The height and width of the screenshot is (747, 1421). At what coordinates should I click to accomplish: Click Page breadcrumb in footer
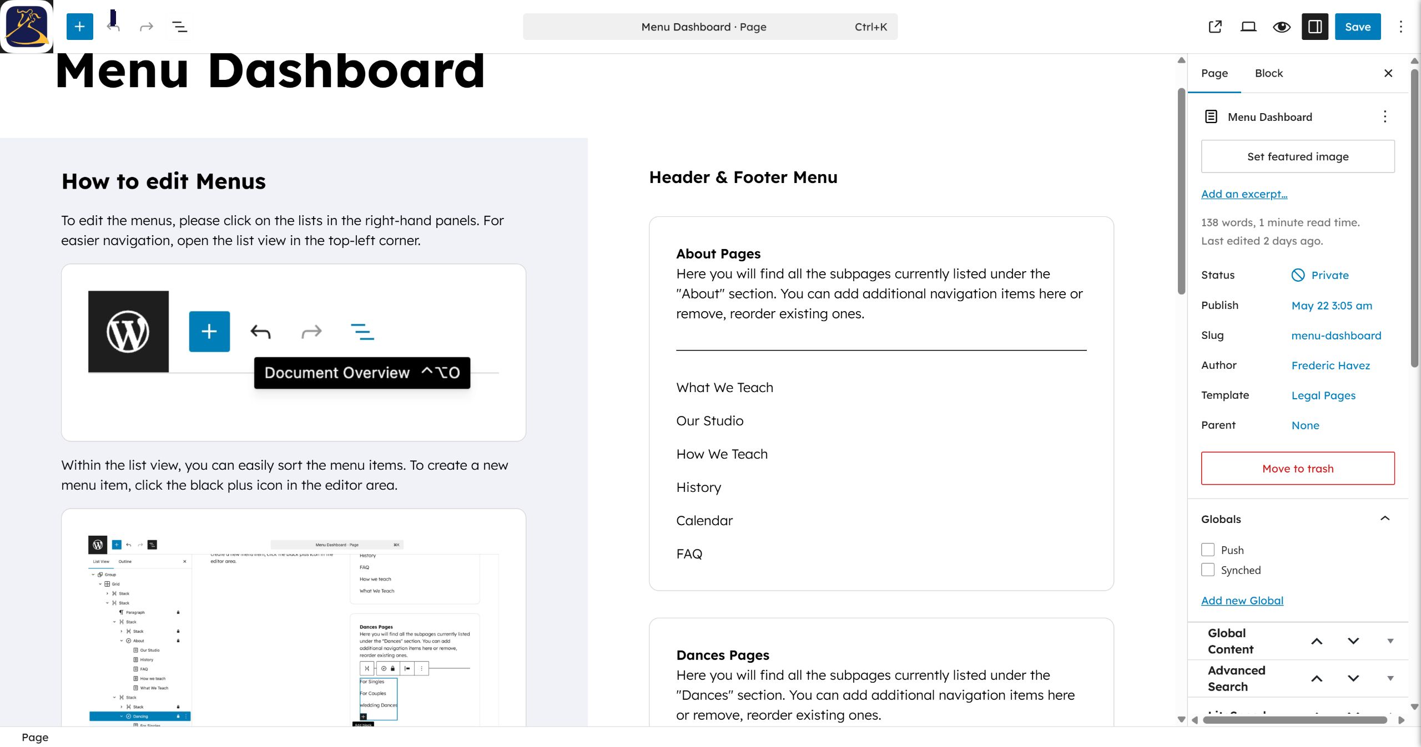coord(35,738)
